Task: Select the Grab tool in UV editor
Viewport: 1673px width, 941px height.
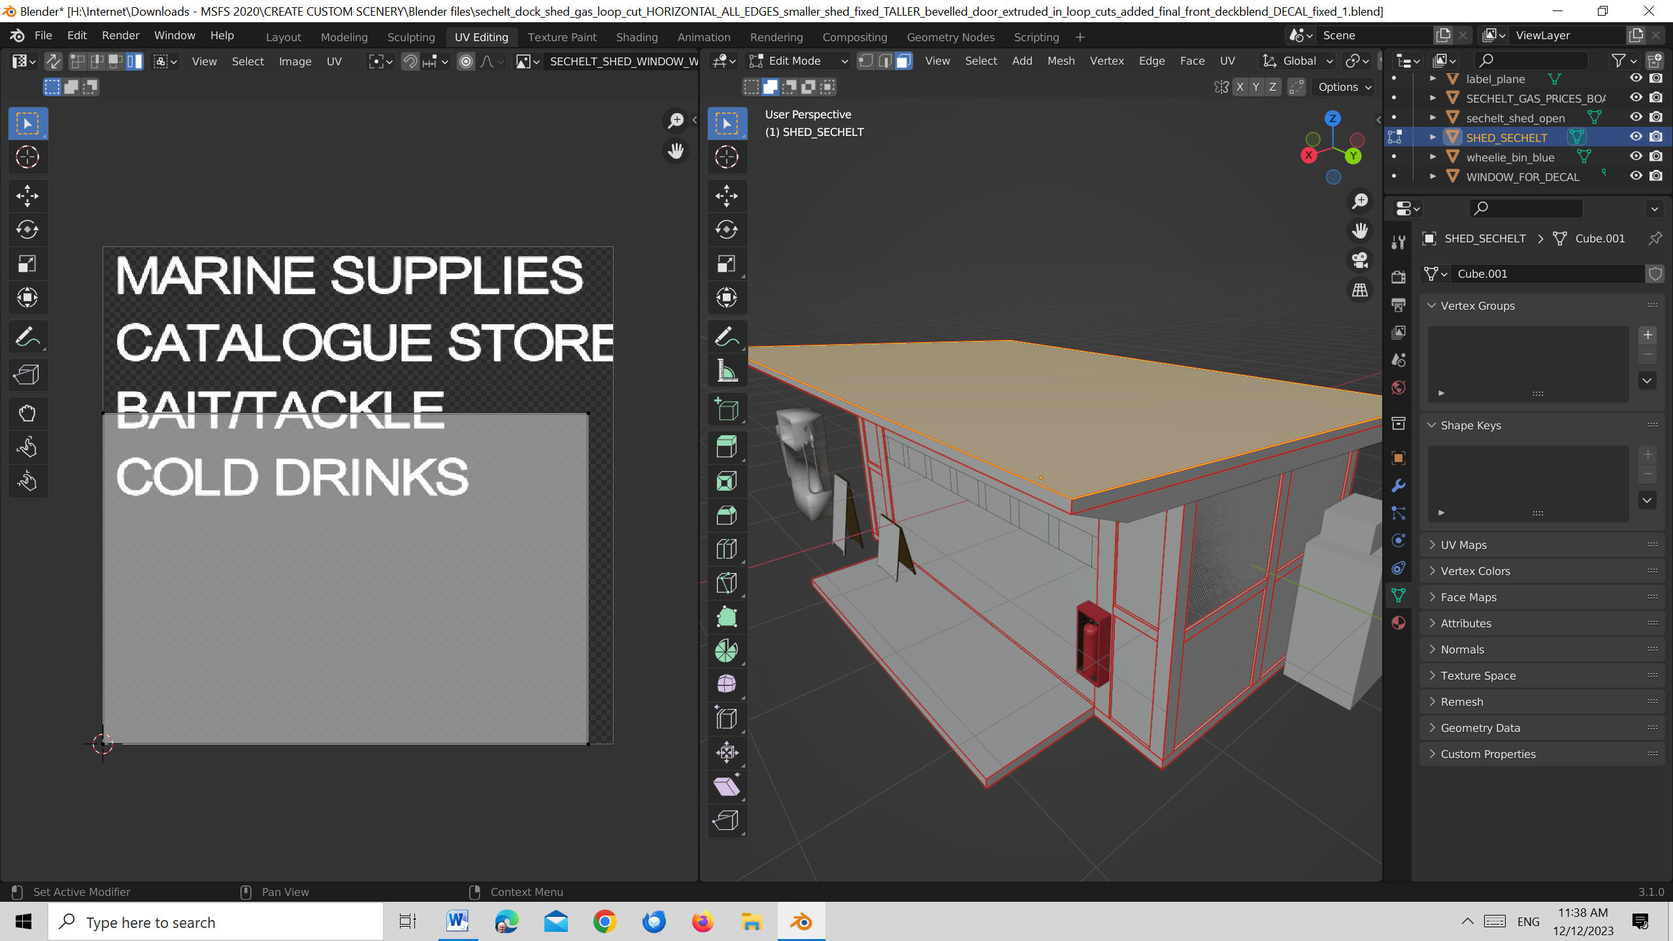Action: (x=27, y=413)
